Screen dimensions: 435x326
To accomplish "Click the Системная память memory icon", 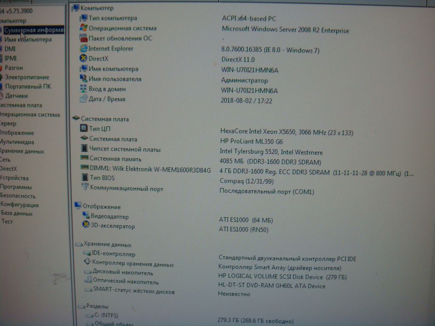I will tap(85, 158).
